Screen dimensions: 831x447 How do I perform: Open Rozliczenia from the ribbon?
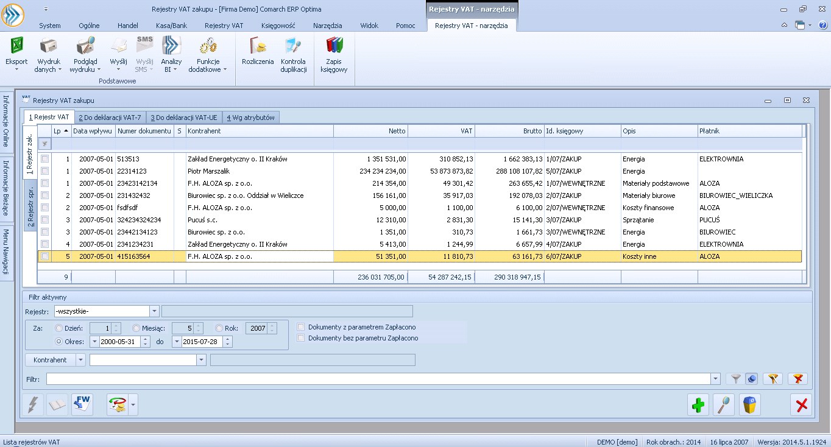258,52
